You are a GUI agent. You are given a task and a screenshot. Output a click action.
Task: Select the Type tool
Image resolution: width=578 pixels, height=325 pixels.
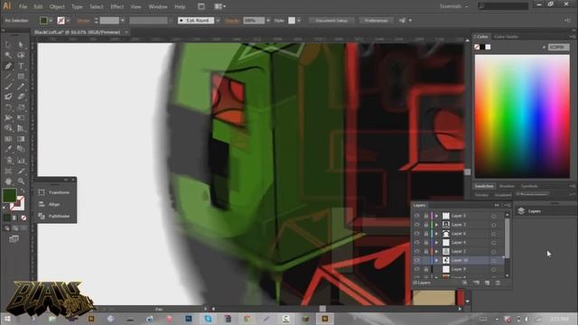tap(21, 66)
